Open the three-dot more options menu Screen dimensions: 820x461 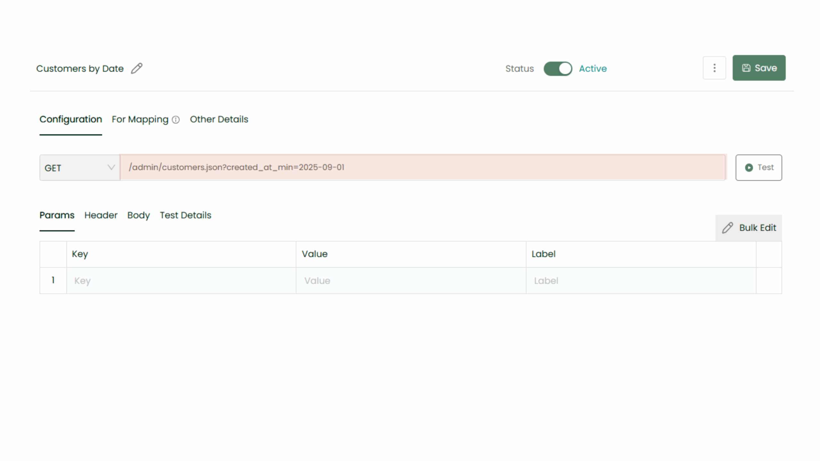[714, 68]
